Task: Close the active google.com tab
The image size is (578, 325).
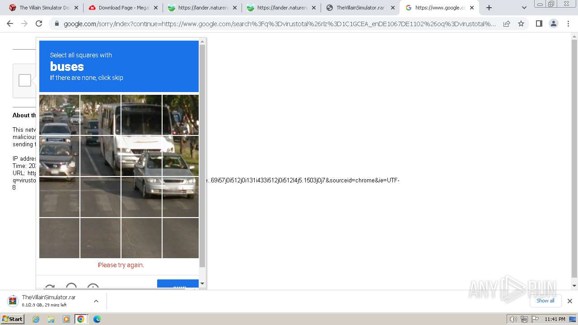Action: pyautogui.click(x=472, y=8)
